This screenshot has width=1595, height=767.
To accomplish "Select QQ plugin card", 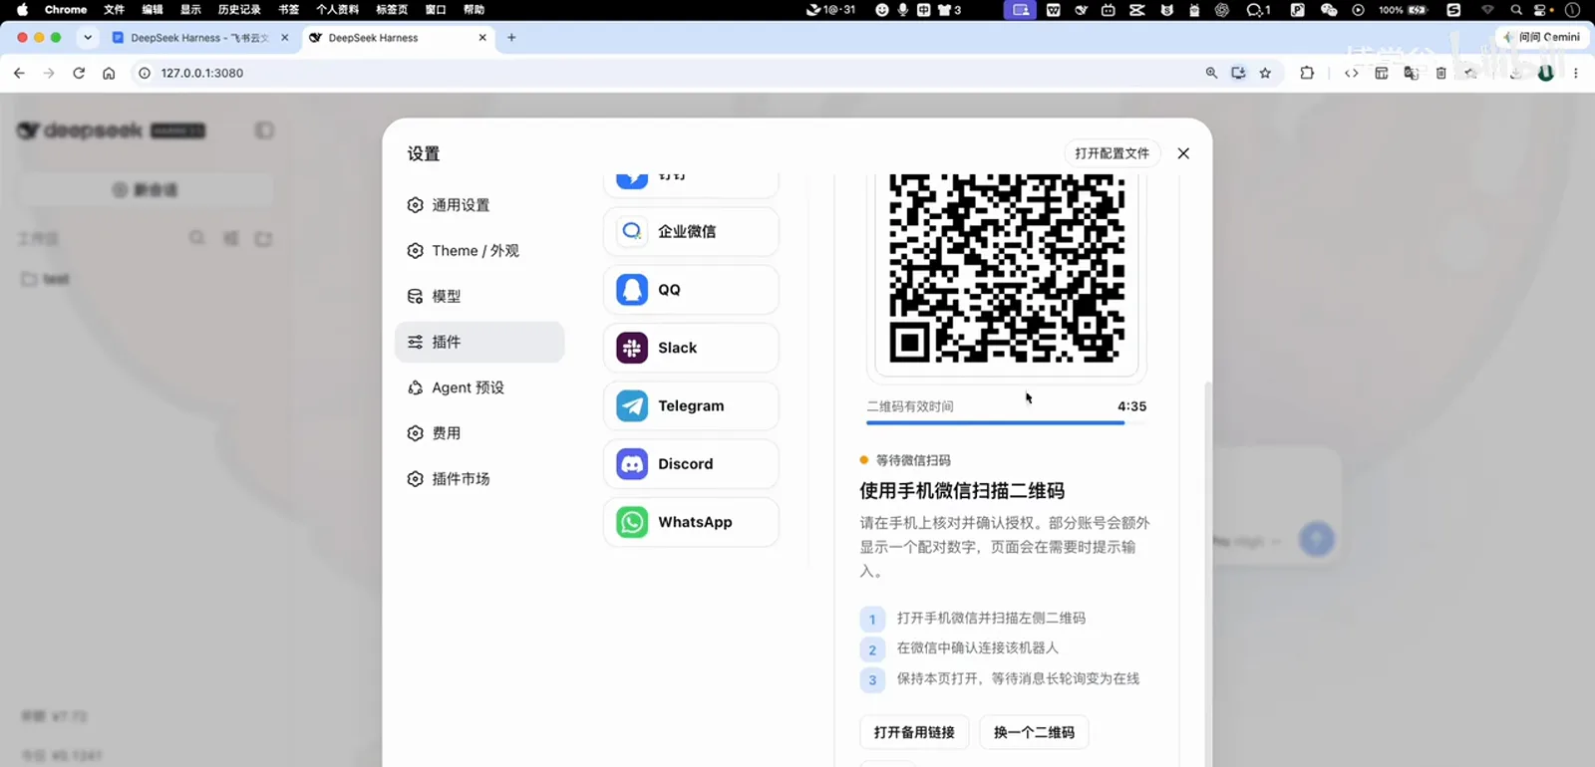I will 691,290.
